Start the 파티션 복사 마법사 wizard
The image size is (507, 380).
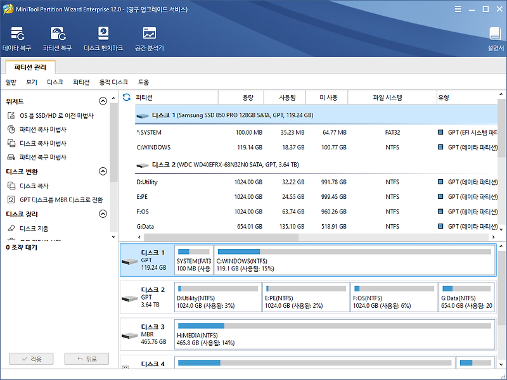click(x=37, y=130)
